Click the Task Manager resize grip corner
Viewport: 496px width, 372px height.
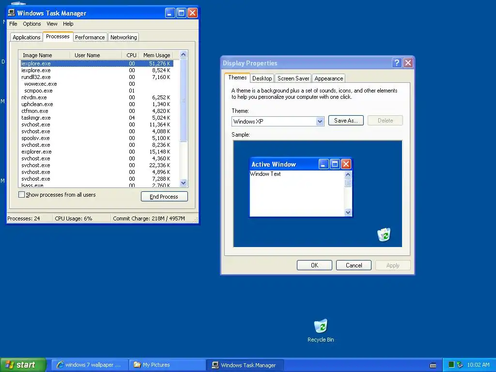[196, 220]
